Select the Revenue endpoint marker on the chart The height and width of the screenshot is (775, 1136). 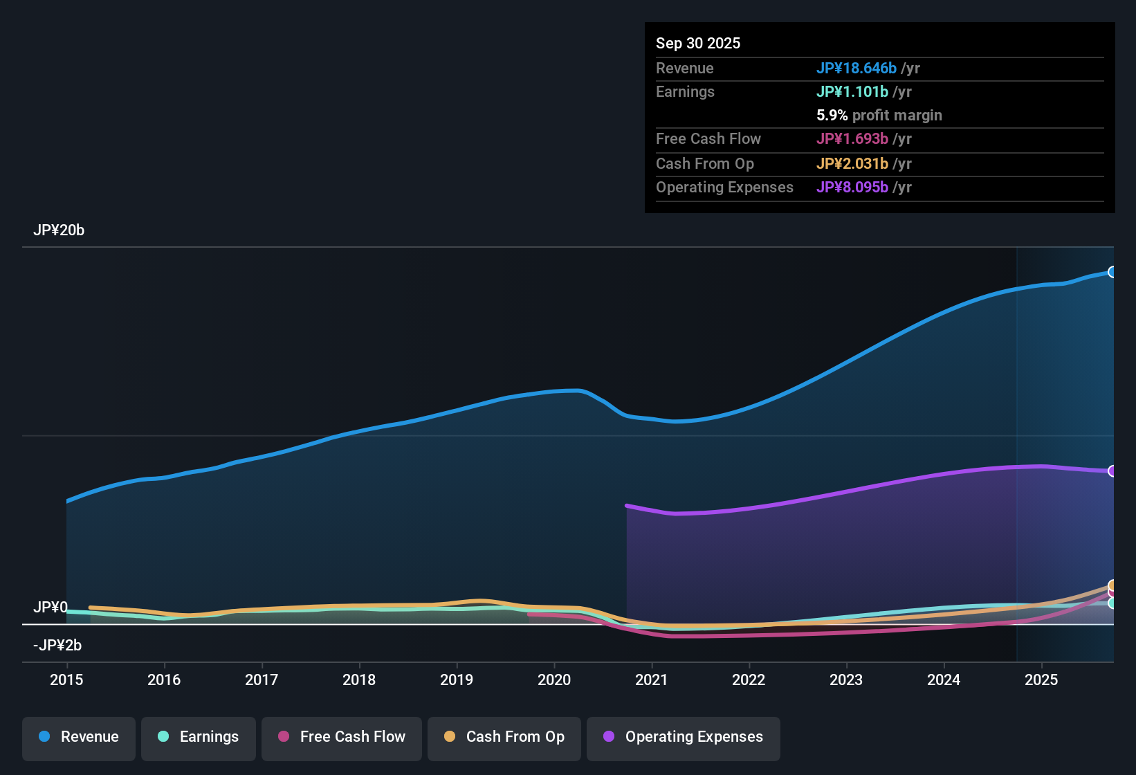[x=1114, y=272]
